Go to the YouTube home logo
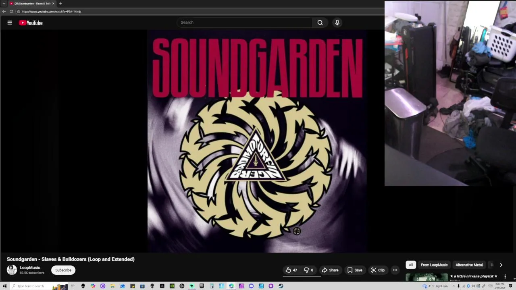The image size is (516, 290). (x=31, y=23)
